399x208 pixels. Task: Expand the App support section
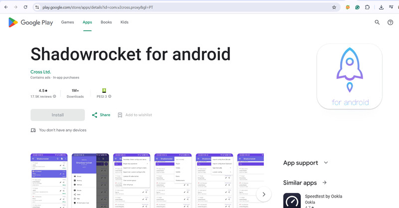coord(305,163)
